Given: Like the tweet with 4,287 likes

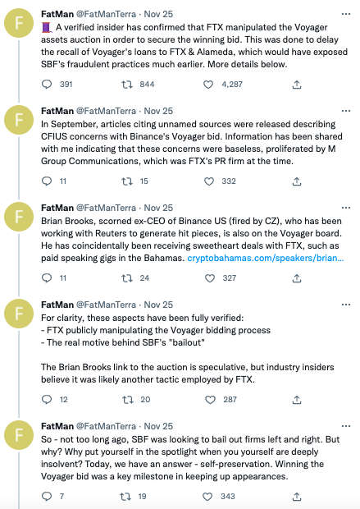Looking at the screenshot, I should coord(208,85).
